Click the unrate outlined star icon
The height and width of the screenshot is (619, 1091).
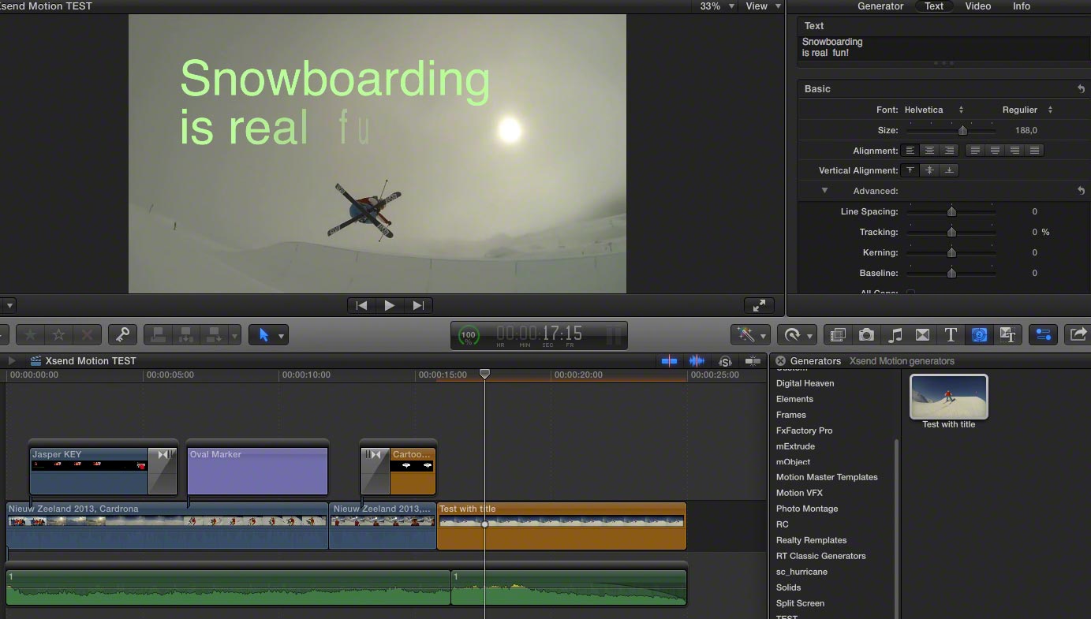pyautogui.click(x=58, y=335)
